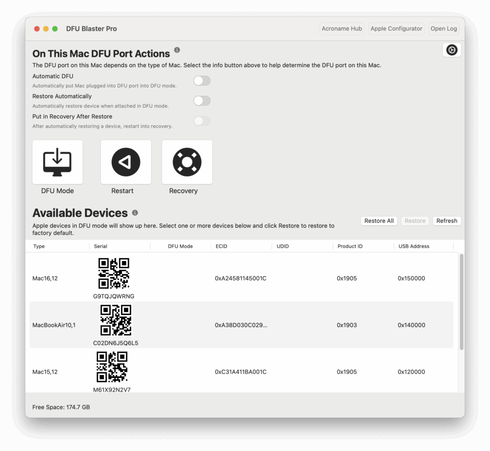This screenshot has height=451, width=490.
Task: Enable the Restore Automatically switch
Action: [202, 101]
